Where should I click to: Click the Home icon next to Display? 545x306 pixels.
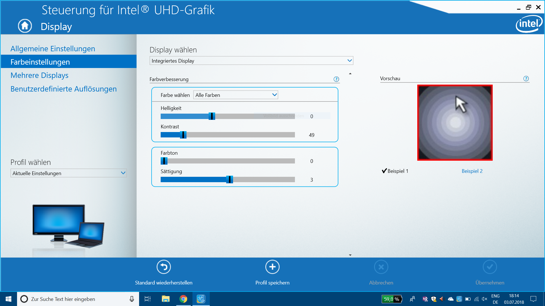click(x=25, y=26)
